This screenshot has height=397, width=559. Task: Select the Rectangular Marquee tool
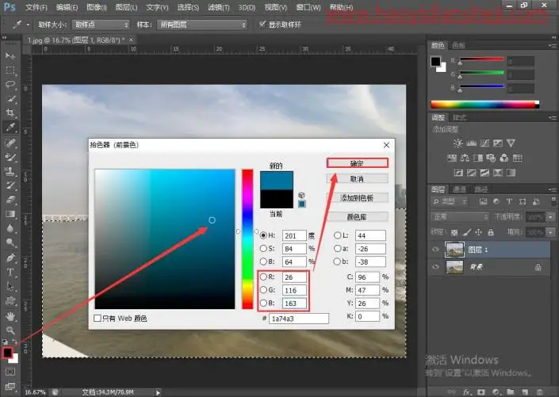tap(10, 71)
